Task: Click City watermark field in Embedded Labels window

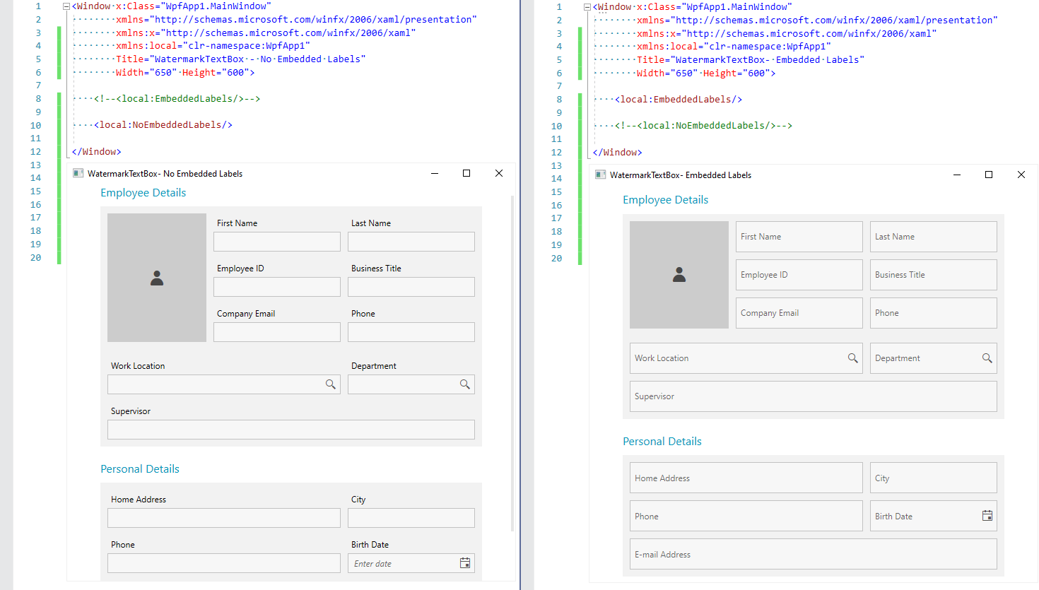Action: click(x=934, y=478)
